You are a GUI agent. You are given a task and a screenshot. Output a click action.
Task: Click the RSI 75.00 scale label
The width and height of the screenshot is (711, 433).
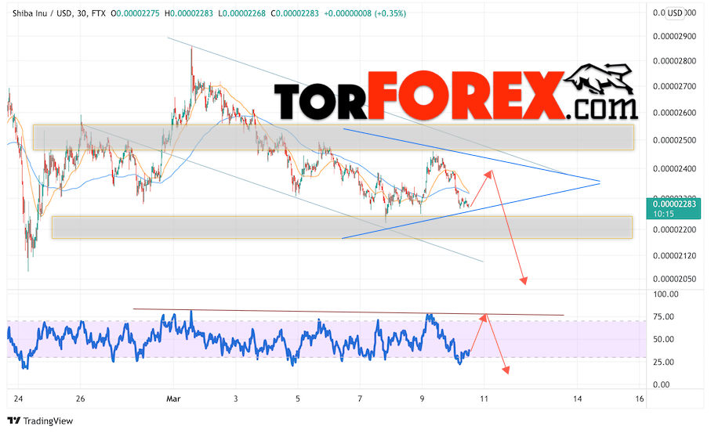click(x=663, y=316)
